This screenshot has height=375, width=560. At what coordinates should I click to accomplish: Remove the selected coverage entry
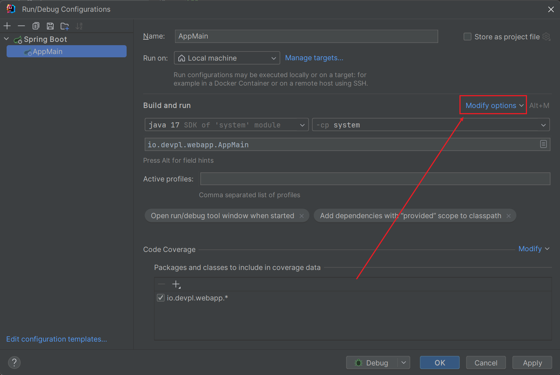(161, 284)
